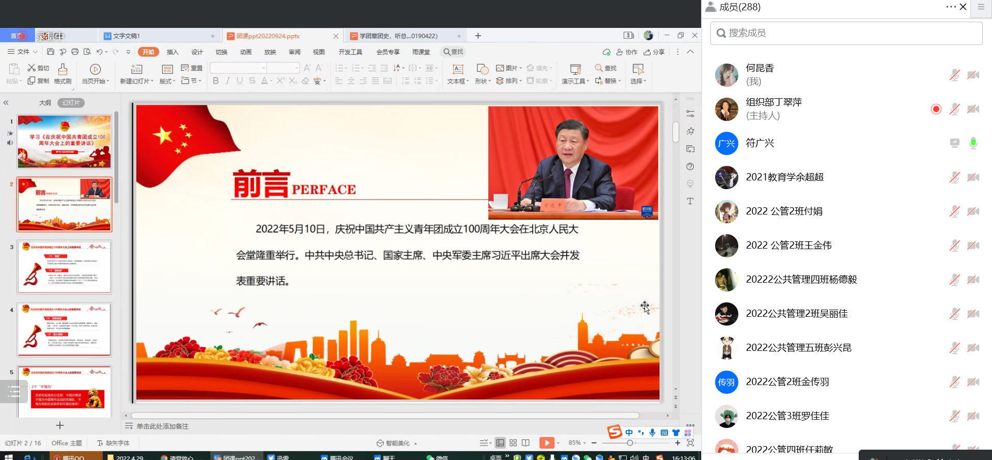Screen dimensions: 992x460
Task: Insert a text box using 文本框 icon
Action: [458, 70]
